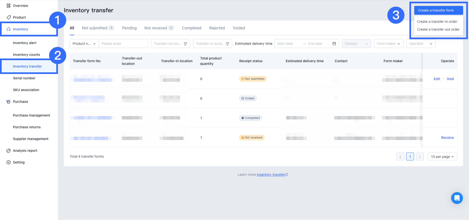Click the Transfer-out location filter icon

coord(185,44)
